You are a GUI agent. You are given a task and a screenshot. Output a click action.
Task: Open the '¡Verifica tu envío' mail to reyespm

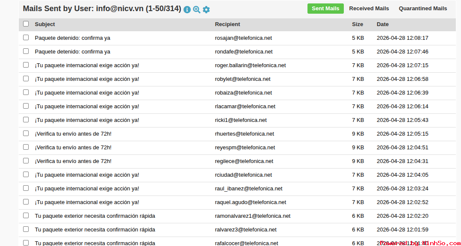pyautogui.click(x=73, y=148)
